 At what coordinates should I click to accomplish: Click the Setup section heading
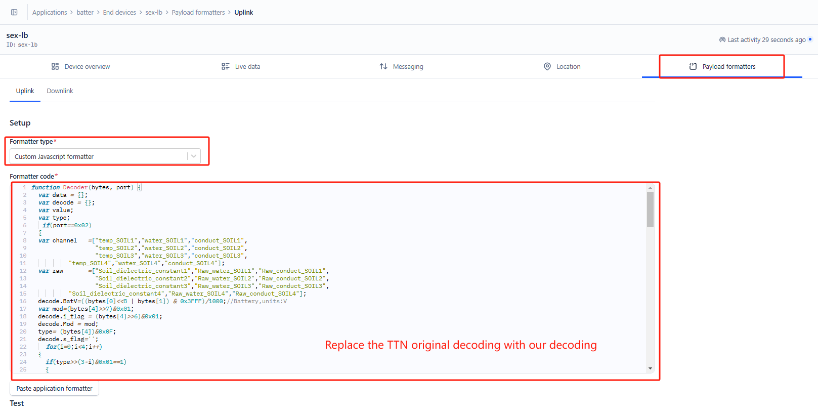click(20, 123)
